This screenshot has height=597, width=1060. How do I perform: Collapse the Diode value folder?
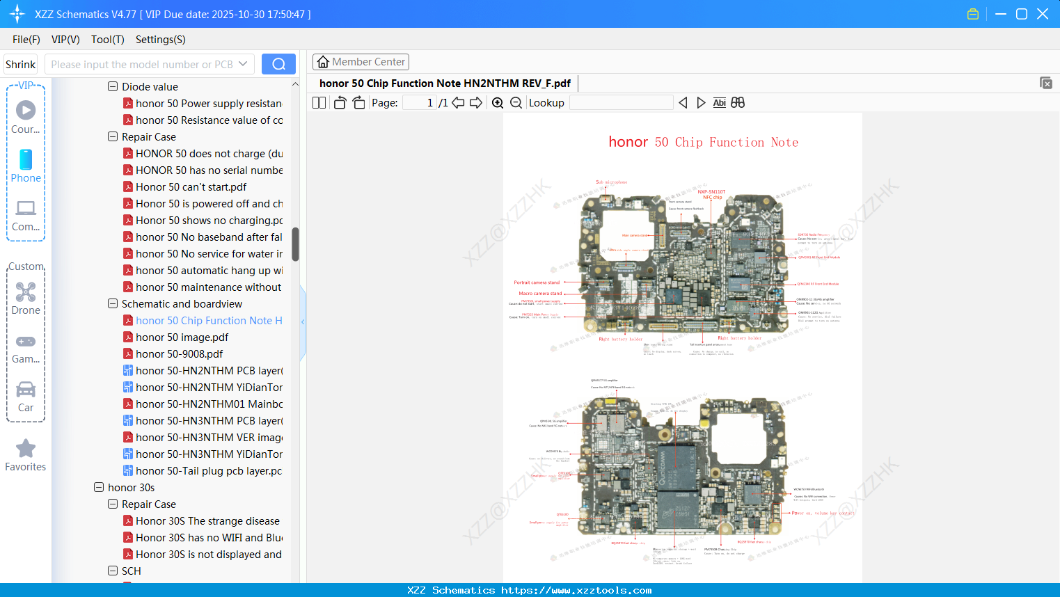[113, 87]
